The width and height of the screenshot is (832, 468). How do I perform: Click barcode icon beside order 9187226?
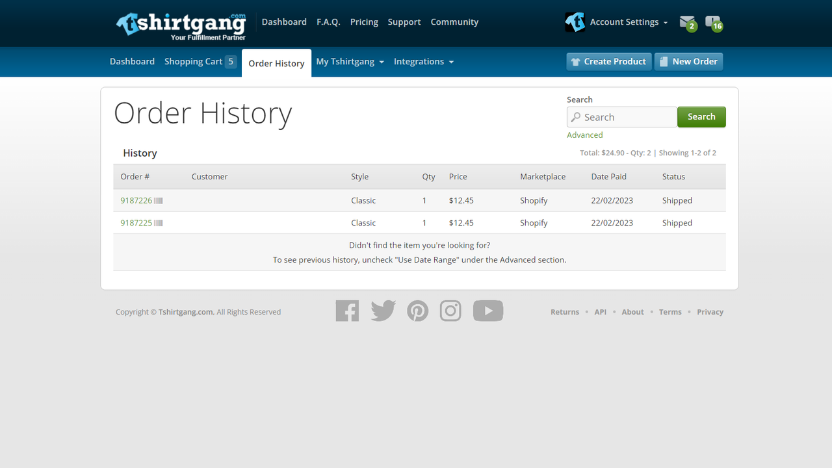[159, 201]
